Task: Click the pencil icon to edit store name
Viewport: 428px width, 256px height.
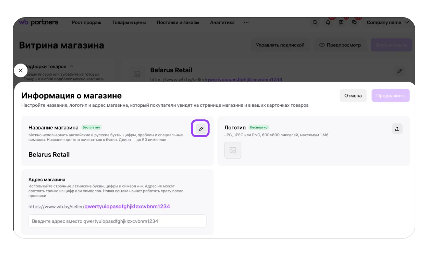Action: click(201, 129)
